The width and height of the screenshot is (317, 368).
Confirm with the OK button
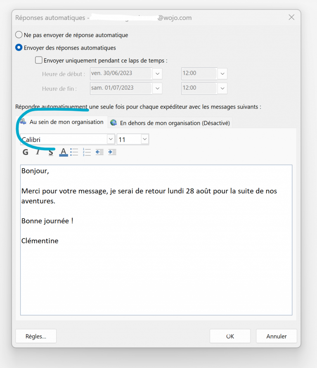coord(230,336)
